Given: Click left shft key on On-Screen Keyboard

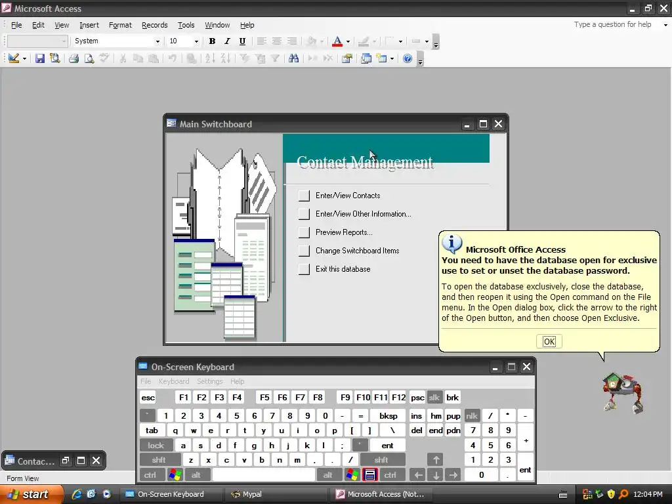Looking at the screenshot, I should [x=159, y=460].
